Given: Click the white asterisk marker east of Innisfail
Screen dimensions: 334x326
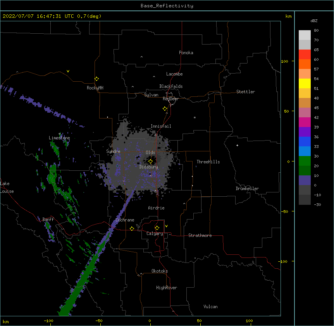Looking at the screenshot, I should click(195, 117).
